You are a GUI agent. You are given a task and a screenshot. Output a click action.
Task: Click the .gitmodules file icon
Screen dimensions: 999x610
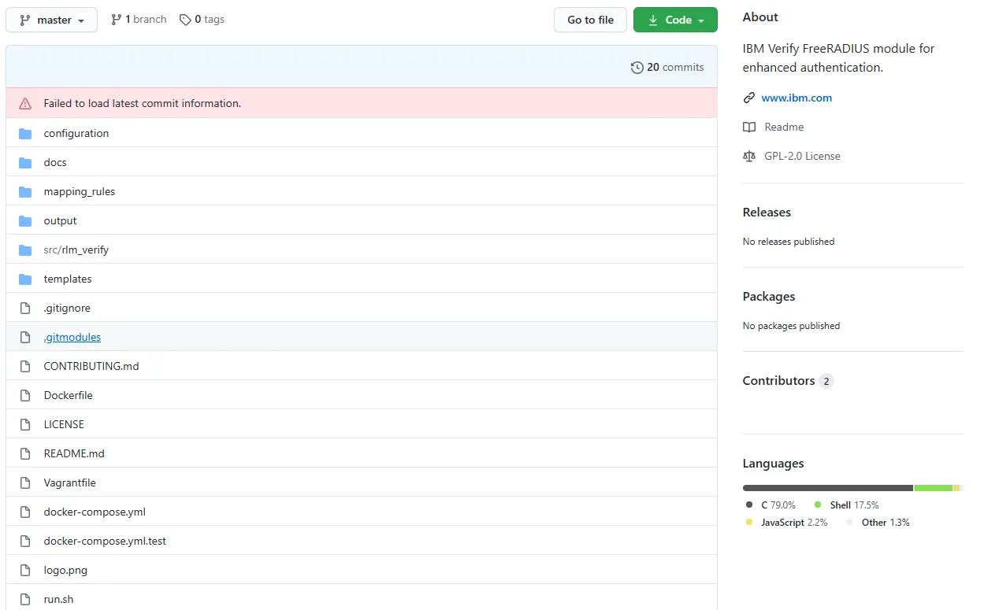25,337
